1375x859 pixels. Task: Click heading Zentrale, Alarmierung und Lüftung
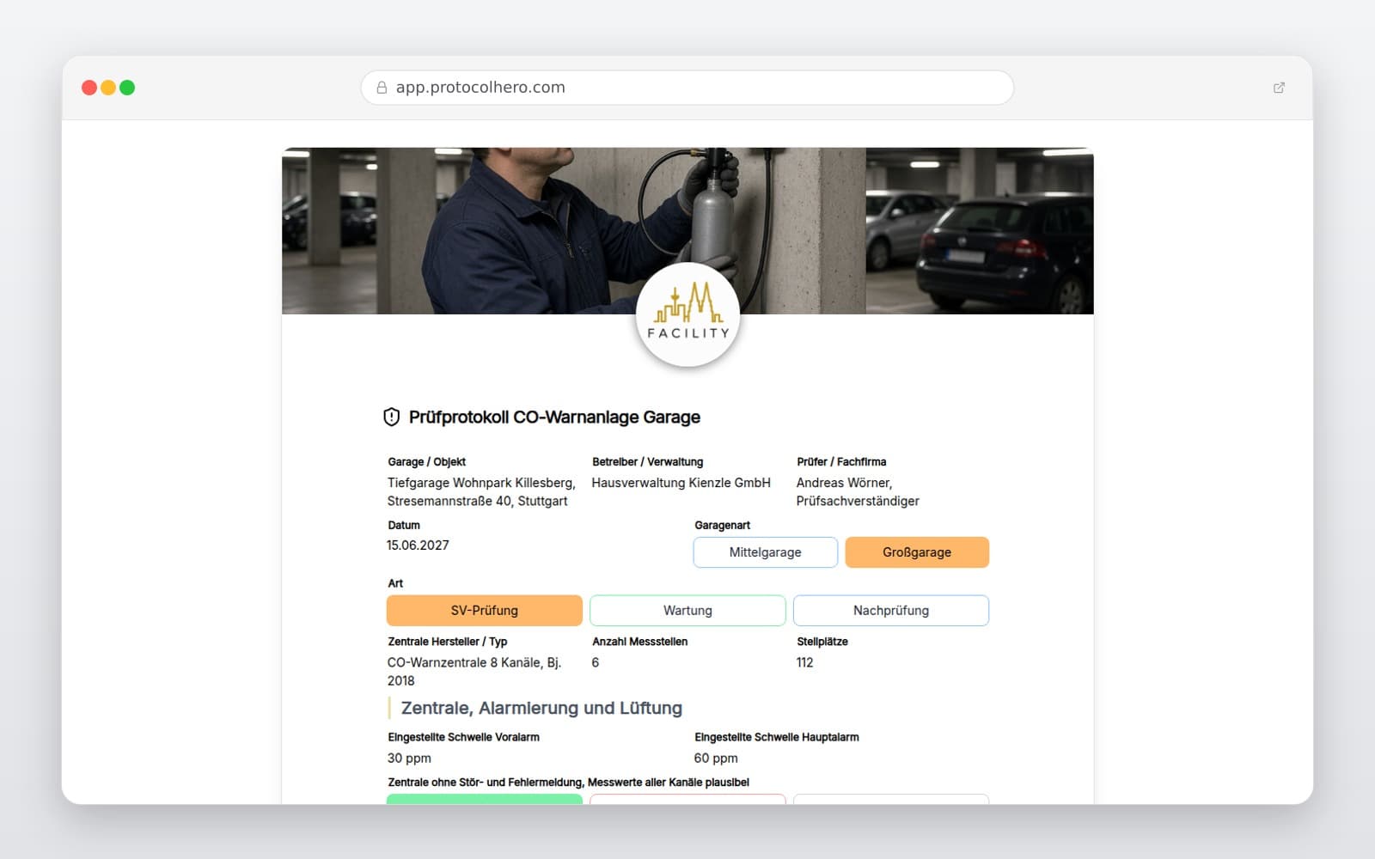point(541,709)
